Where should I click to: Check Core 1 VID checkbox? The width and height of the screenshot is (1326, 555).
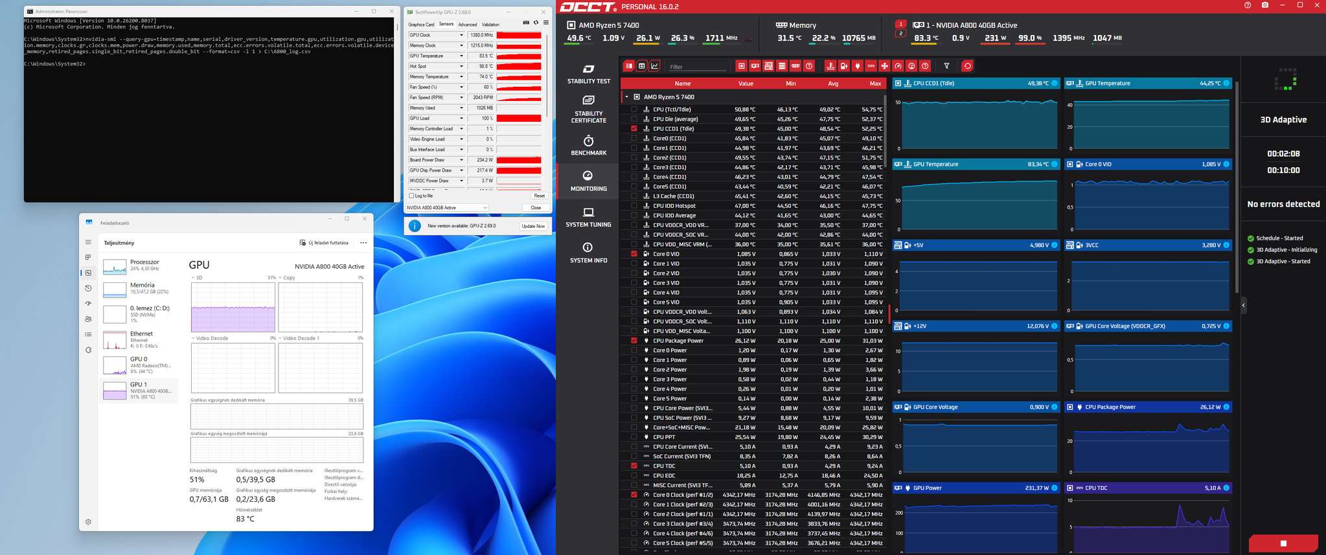pos(634,264)
